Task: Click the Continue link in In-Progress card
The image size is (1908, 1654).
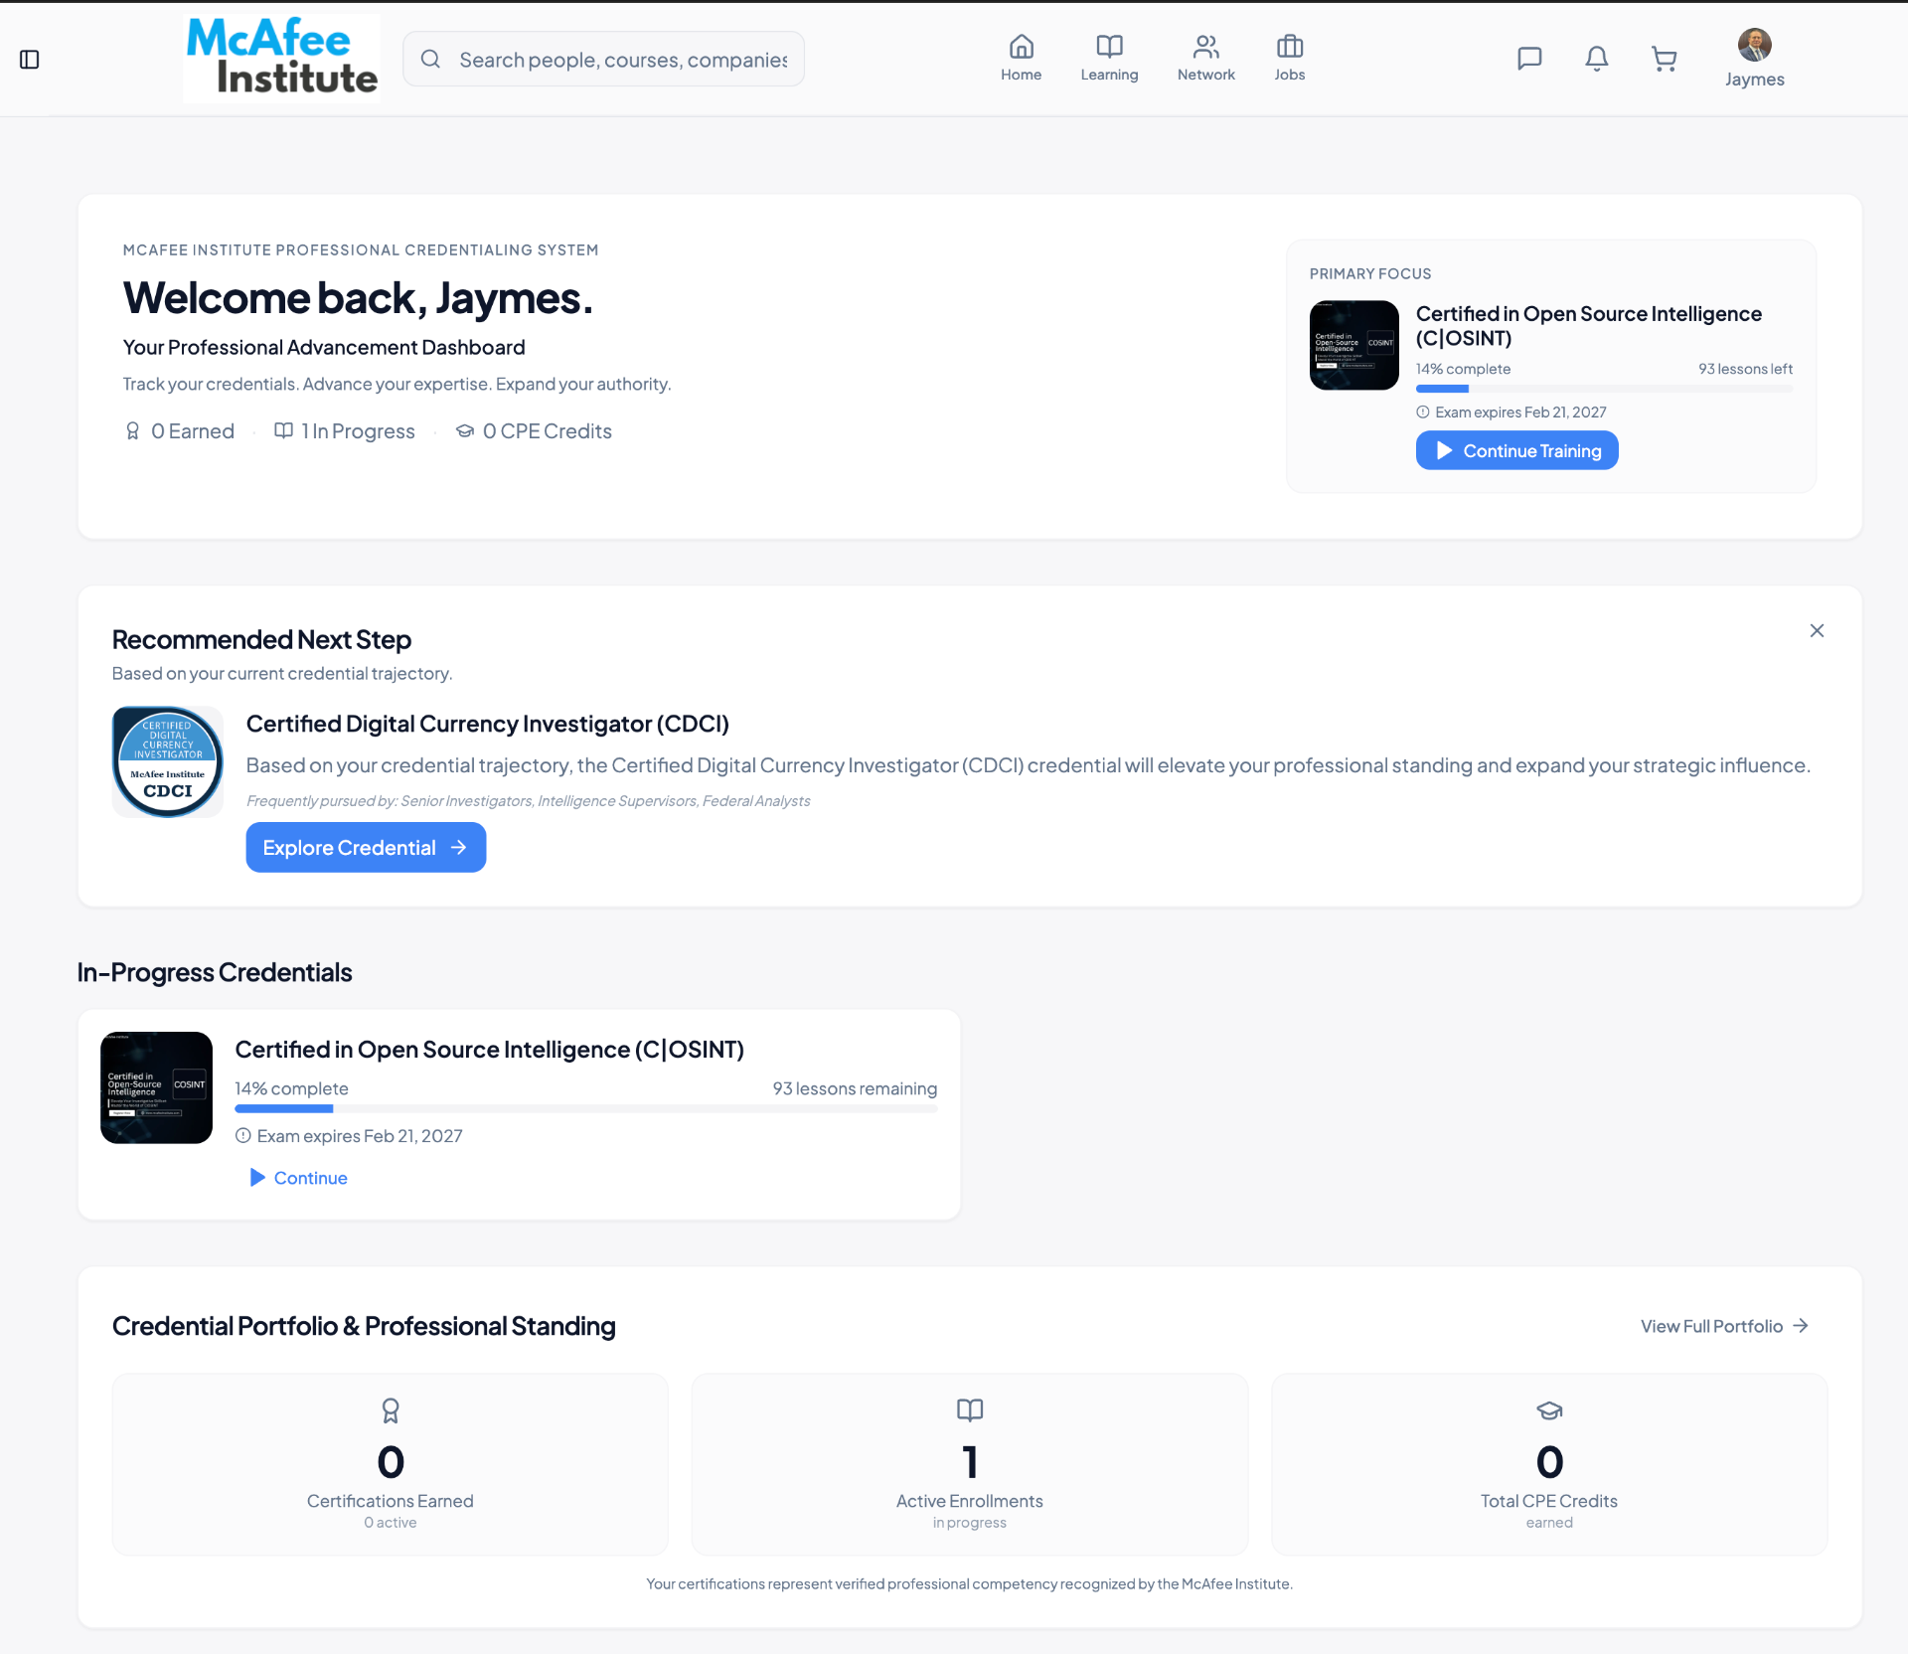Action: [298, 1178]
